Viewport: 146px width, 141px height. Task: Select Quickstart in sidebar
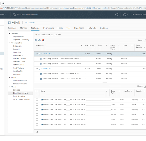click(17, 46)
